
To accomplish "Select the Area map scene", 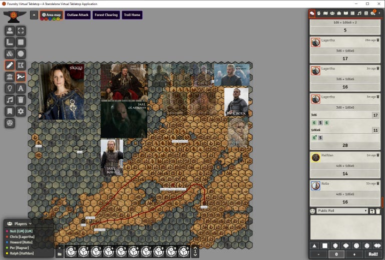I will pos(52,15).
